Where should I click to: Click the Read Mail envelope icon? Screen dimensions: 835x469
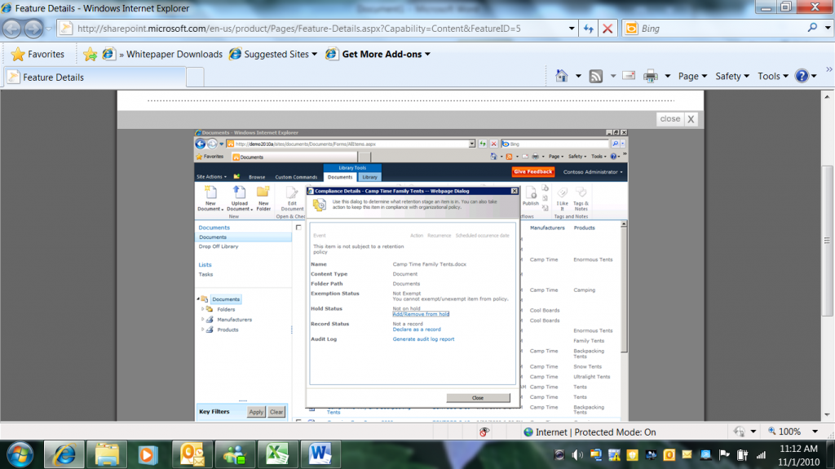point(629,76)
